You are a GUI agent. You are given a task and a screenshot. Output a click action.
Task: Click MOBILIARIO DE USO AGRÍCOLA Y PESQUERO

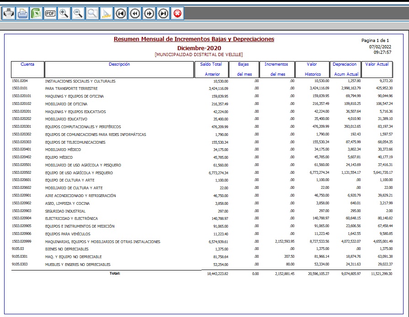[x=83, y=165]
